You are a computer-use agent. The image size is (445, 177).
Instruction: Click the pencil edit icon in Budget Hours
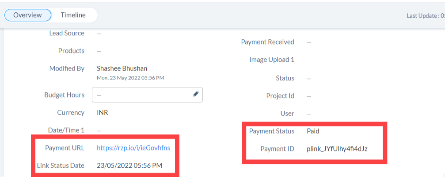click(x=196, y=94)
